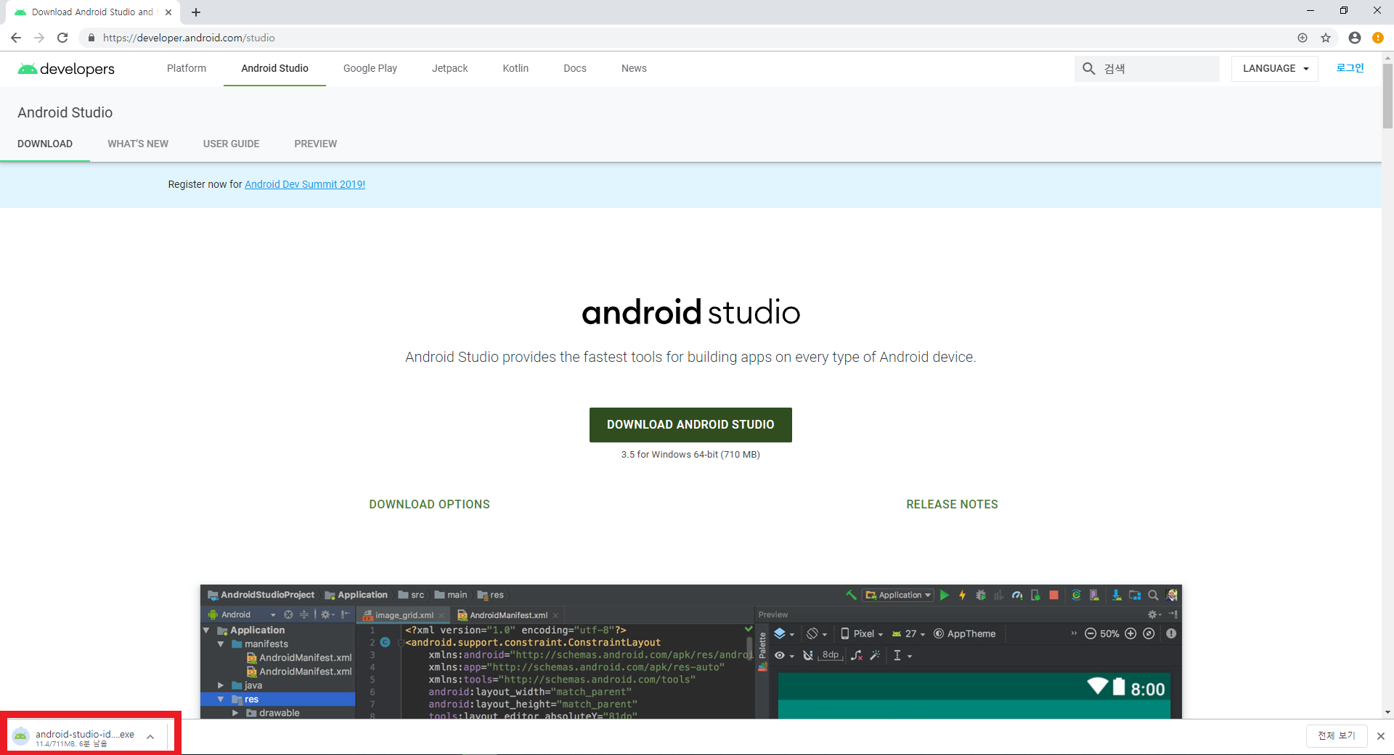The height and width of the screenshot is (755, 1394).
Task: Click the page vertical scrollbar thumb
Action: [x=1387, y=94]
